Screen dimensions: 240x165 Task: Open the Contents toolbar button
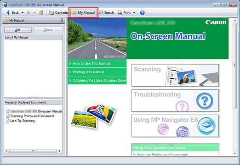point(58,12)
